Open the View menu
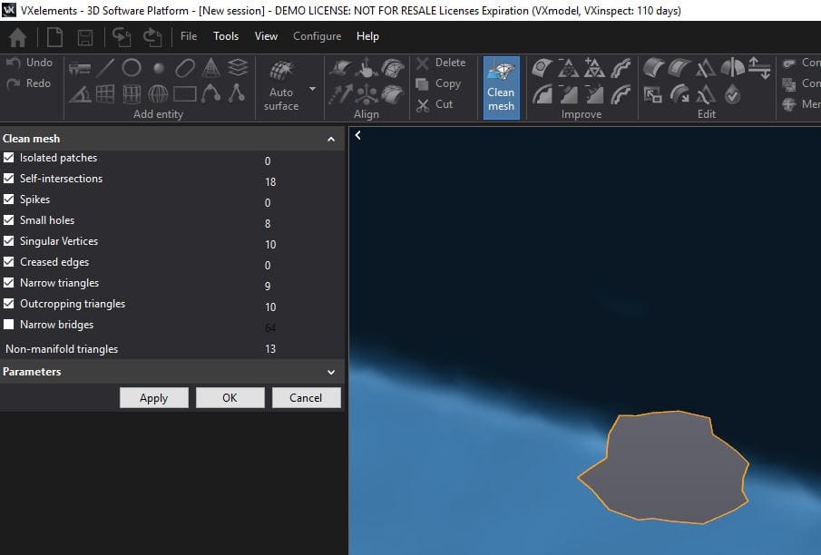The width and height of the screenshot is (821, 555). pyautogui.click(x=266, y=36)
